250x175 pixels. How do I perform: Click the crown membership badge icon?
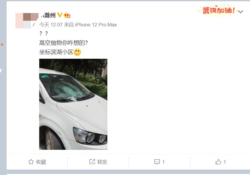point(67,15)
